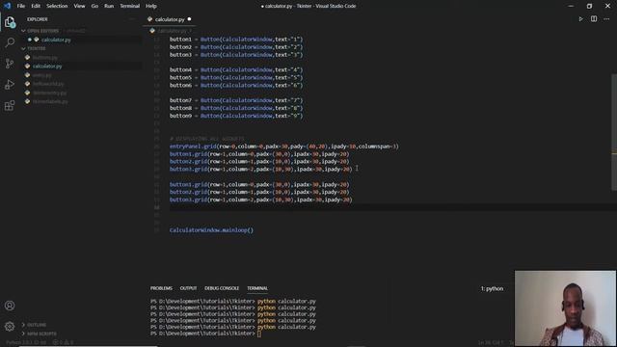Open the Explorer view in the activity bar

pyautogui.click(x=10, y=22)
